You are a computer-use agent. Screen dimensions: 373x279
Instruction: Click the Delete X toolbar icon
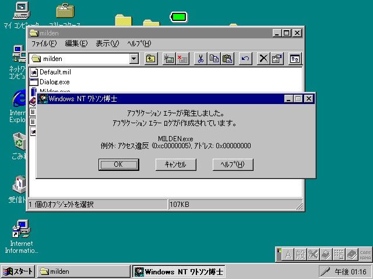click(x=263, y=59)
